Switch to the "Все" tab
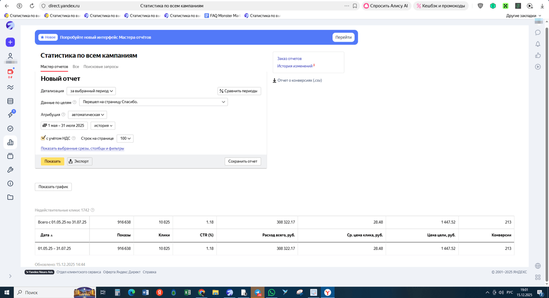 click(76, 67)
